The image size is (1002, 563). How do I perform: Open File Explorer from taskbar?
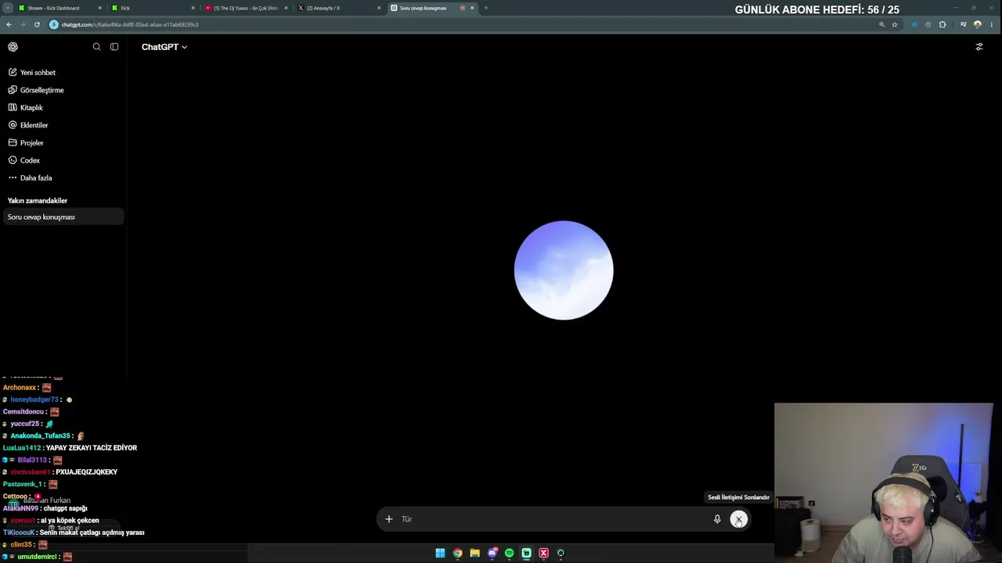(474, 553)
